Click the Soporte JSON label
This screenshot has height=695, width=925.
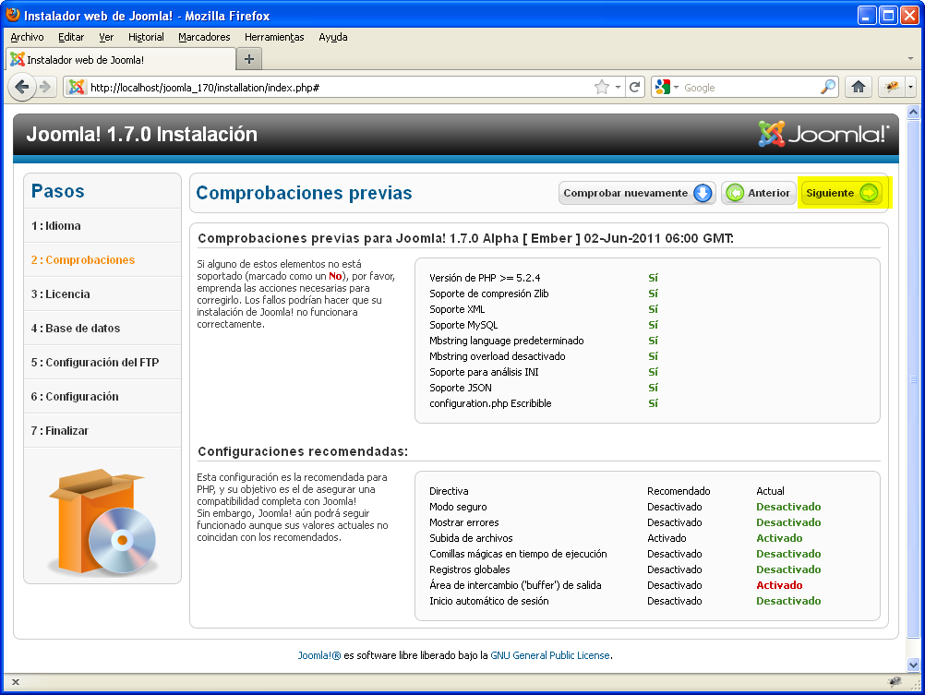coord(461,388)
